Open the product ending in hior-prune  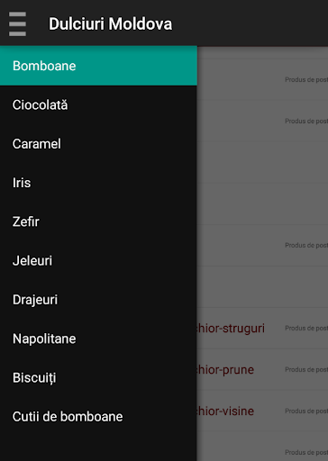coord(225,370)
